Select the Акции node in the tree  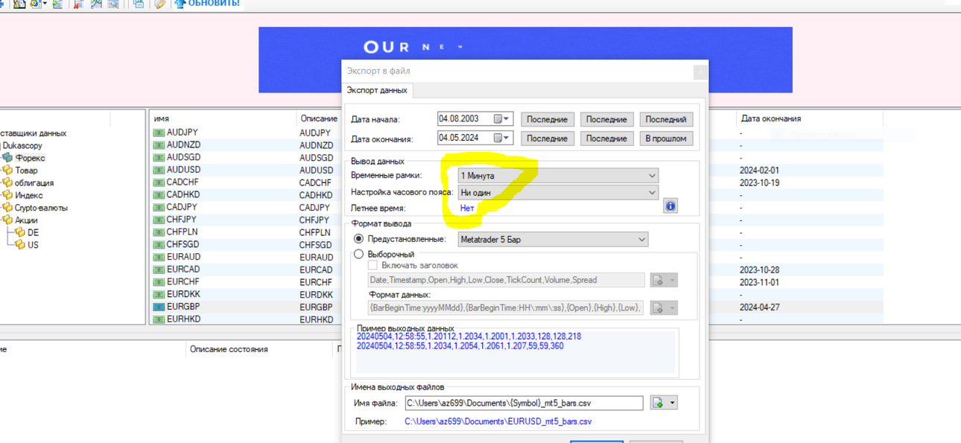pyautogui.click(x=26, y=220)
